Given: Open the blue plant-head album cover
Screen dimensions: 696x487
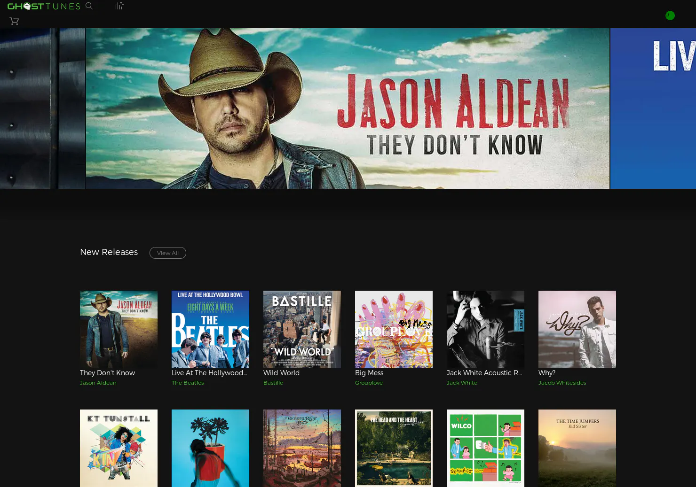Looking at the screenshot, I should pyautogui.click(x=210, y=448).
